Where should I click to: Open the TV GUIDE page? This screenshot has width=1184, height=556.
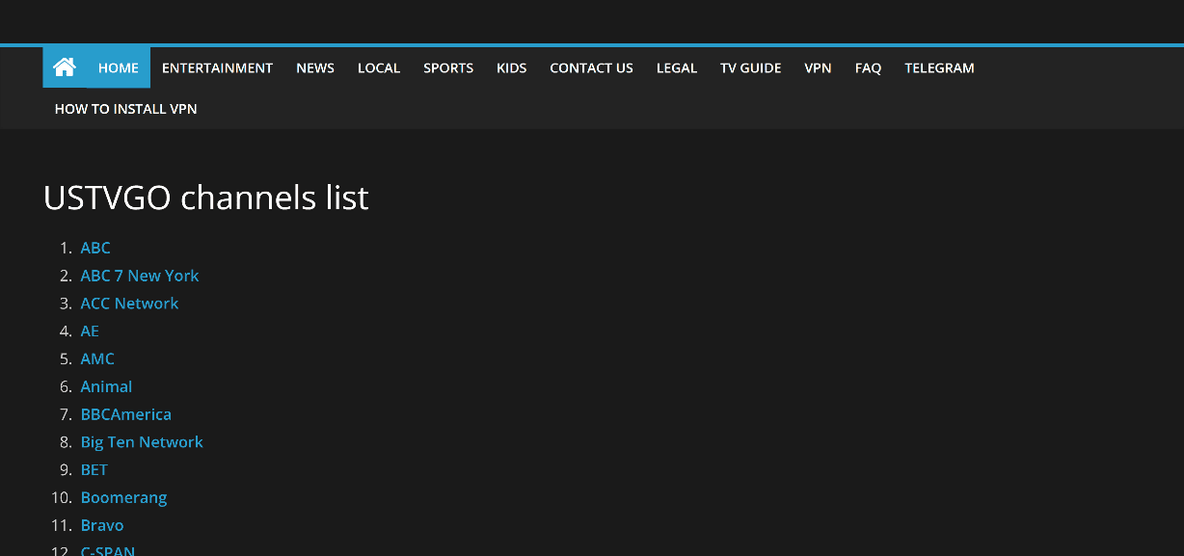(751, 67)
